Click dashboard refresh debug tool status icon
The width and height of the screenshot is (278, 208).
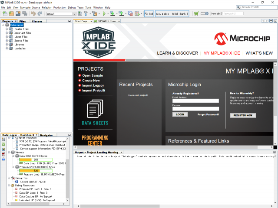[x=3, y=144]
